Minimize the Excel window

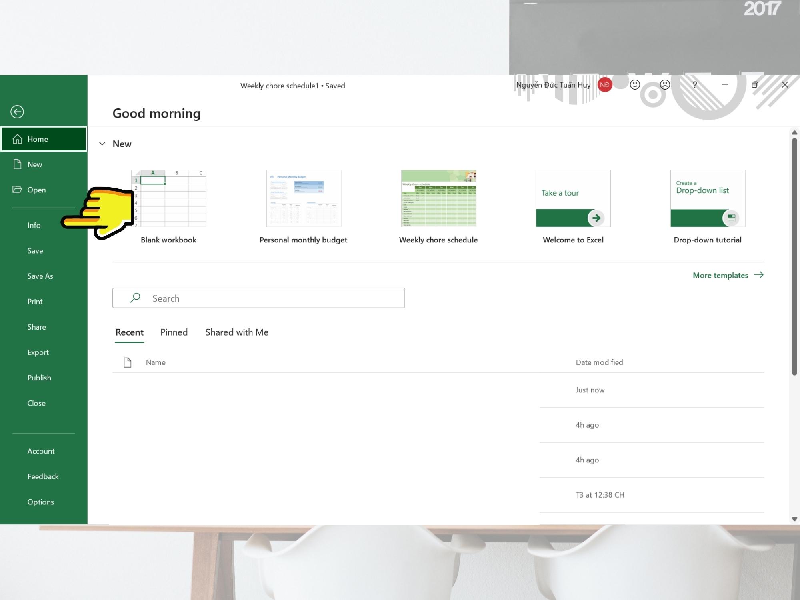click(x=725, y=85)
